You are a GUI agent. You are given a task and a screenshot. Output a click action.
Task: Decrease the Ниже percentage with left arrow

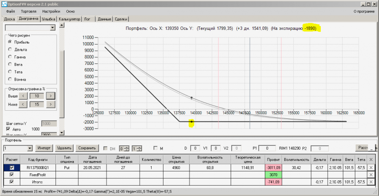coord(24,104)
